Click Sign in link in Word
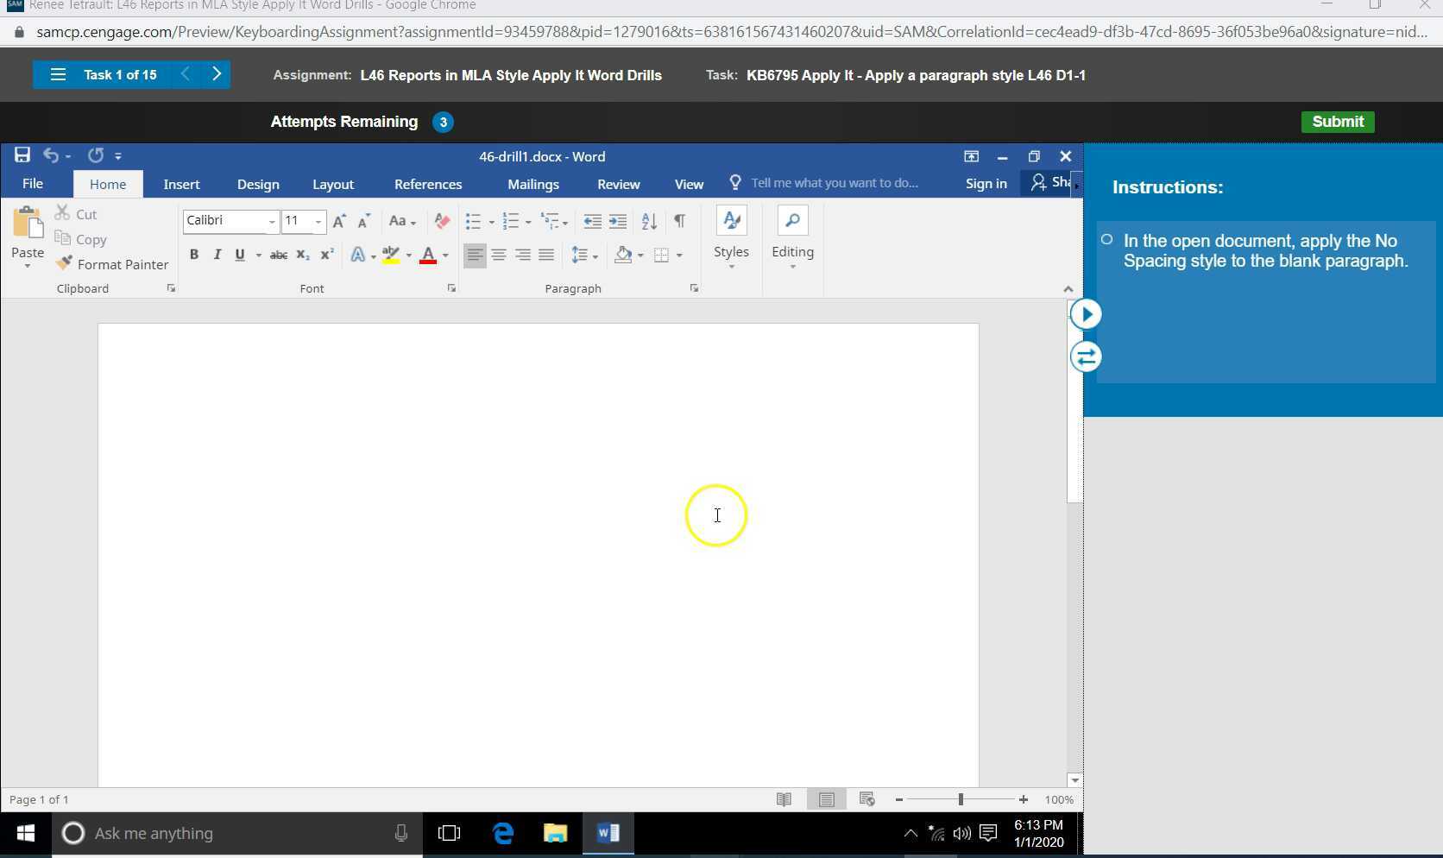 click(x=986, y=183)
